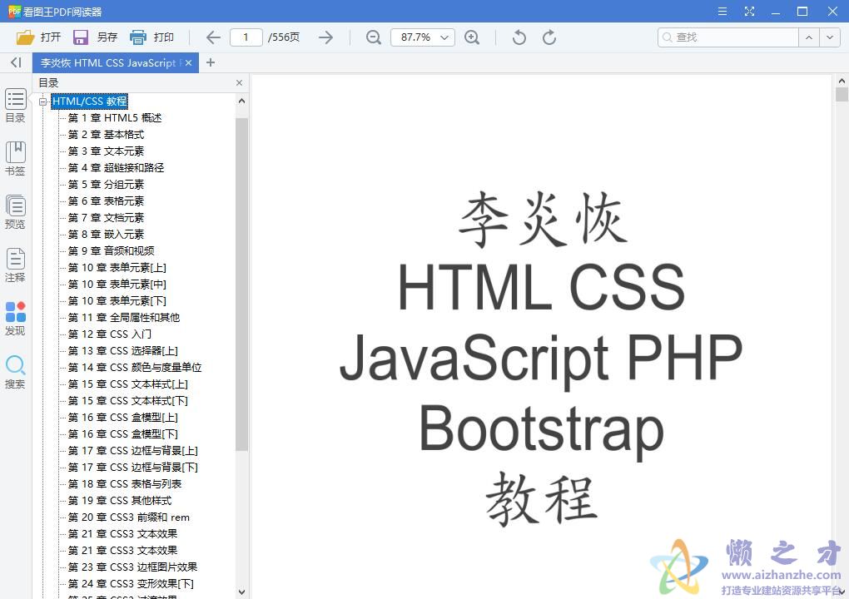Open the search options dropdown arrow
The height and width of the screenshot is (599, 849).
829,37
